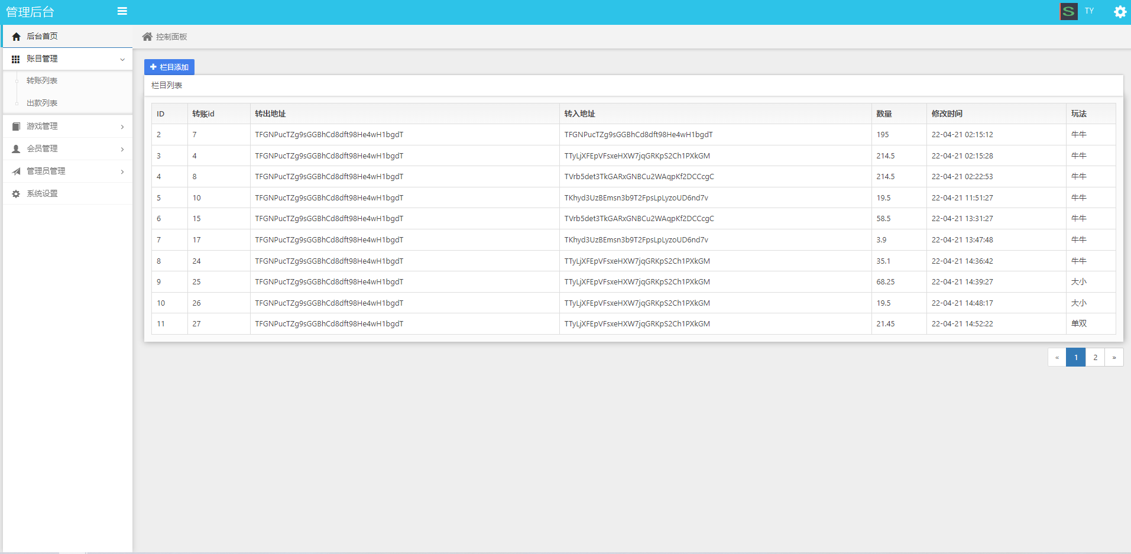Open the settings gear icon in top bar
Screen dimensions: 1131x554
point(1120,12)
